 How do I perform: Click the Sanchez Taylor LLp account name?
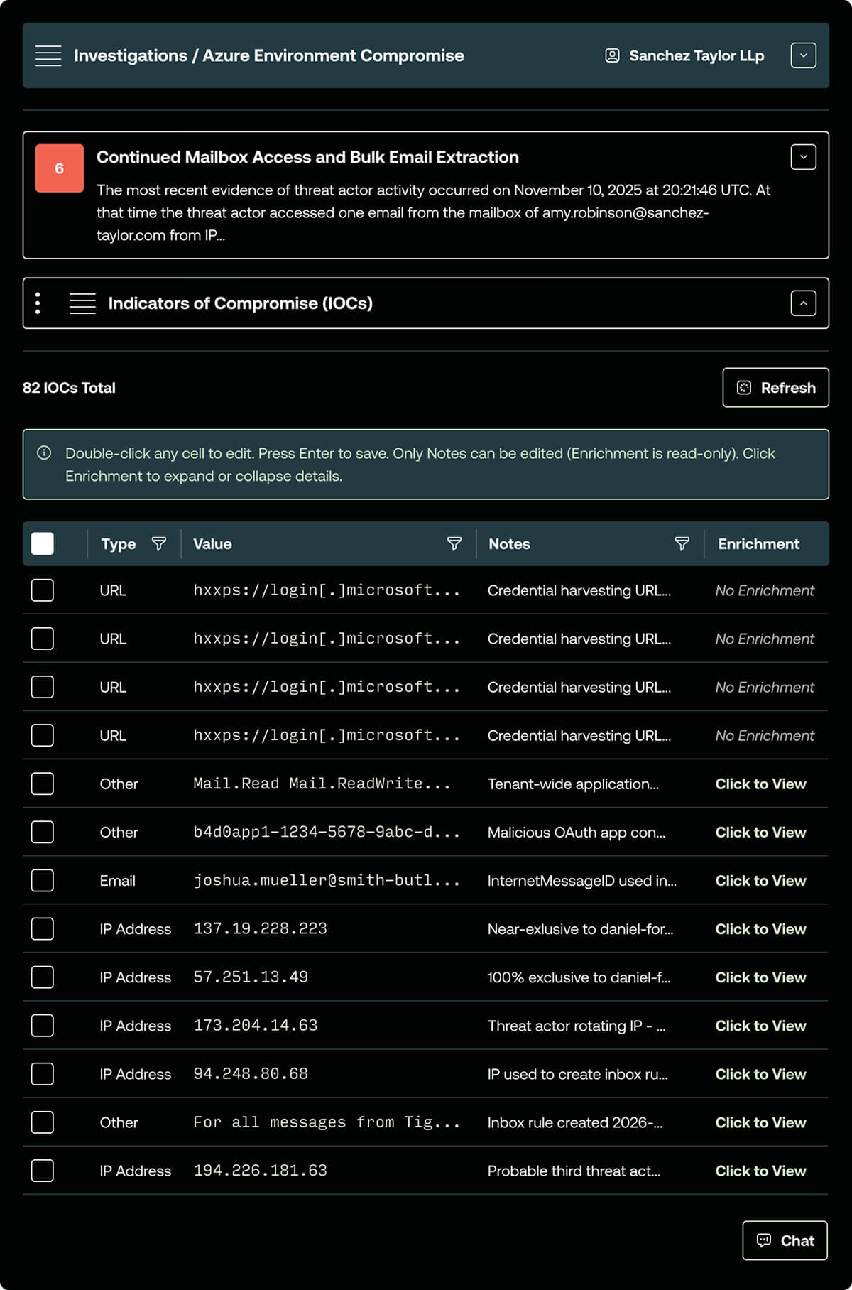[x=697, y=55]
